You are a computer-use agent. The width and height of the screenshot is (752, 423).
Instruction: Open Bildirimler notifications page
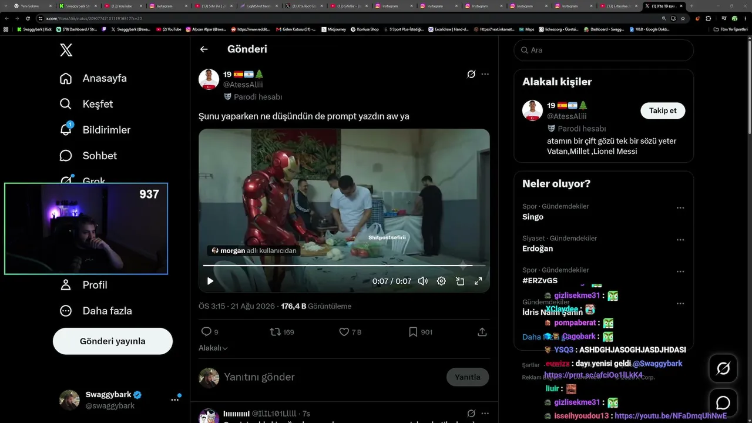95,130
